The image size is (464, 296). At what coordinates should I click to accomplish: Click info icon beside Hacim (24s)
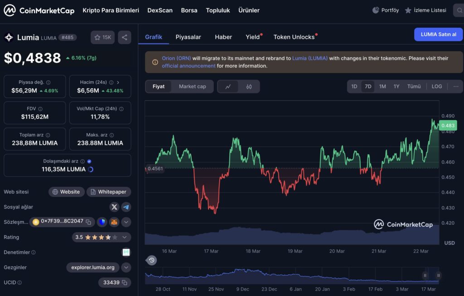tap(111, 82)
